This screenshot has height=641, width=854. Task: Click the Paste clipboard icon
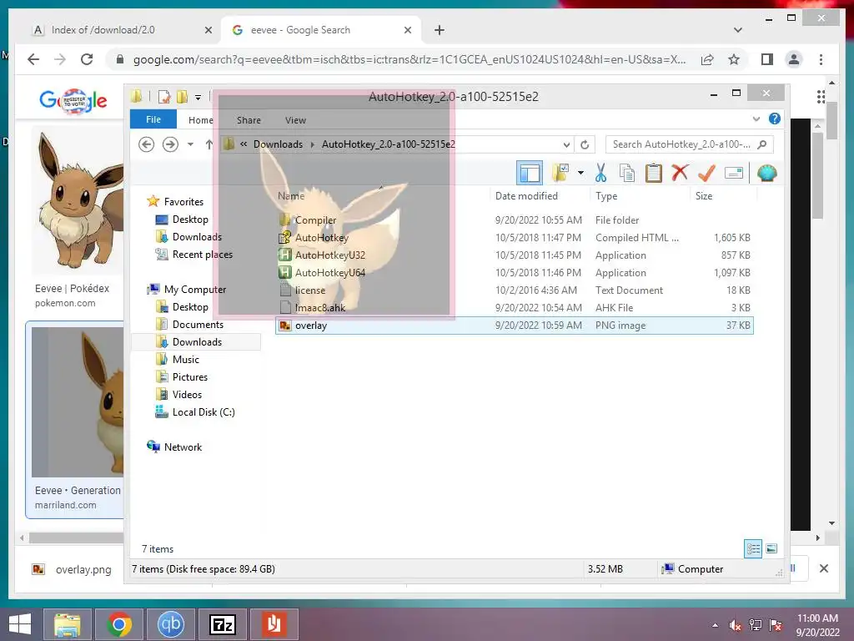(653, 174)
